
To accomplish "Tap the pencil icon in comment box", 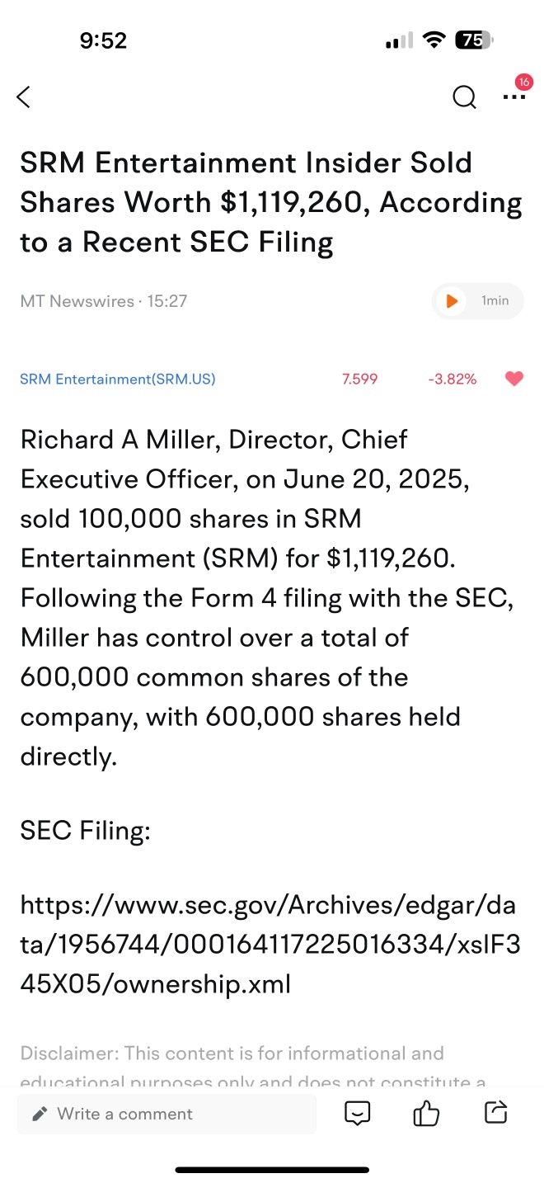I will pos(40,1115).
